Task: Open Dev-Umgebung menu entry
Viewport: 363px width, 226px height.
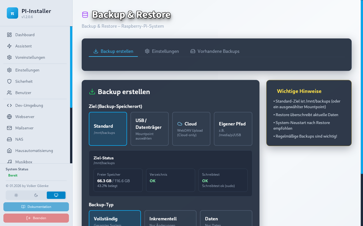Action: 35,105
